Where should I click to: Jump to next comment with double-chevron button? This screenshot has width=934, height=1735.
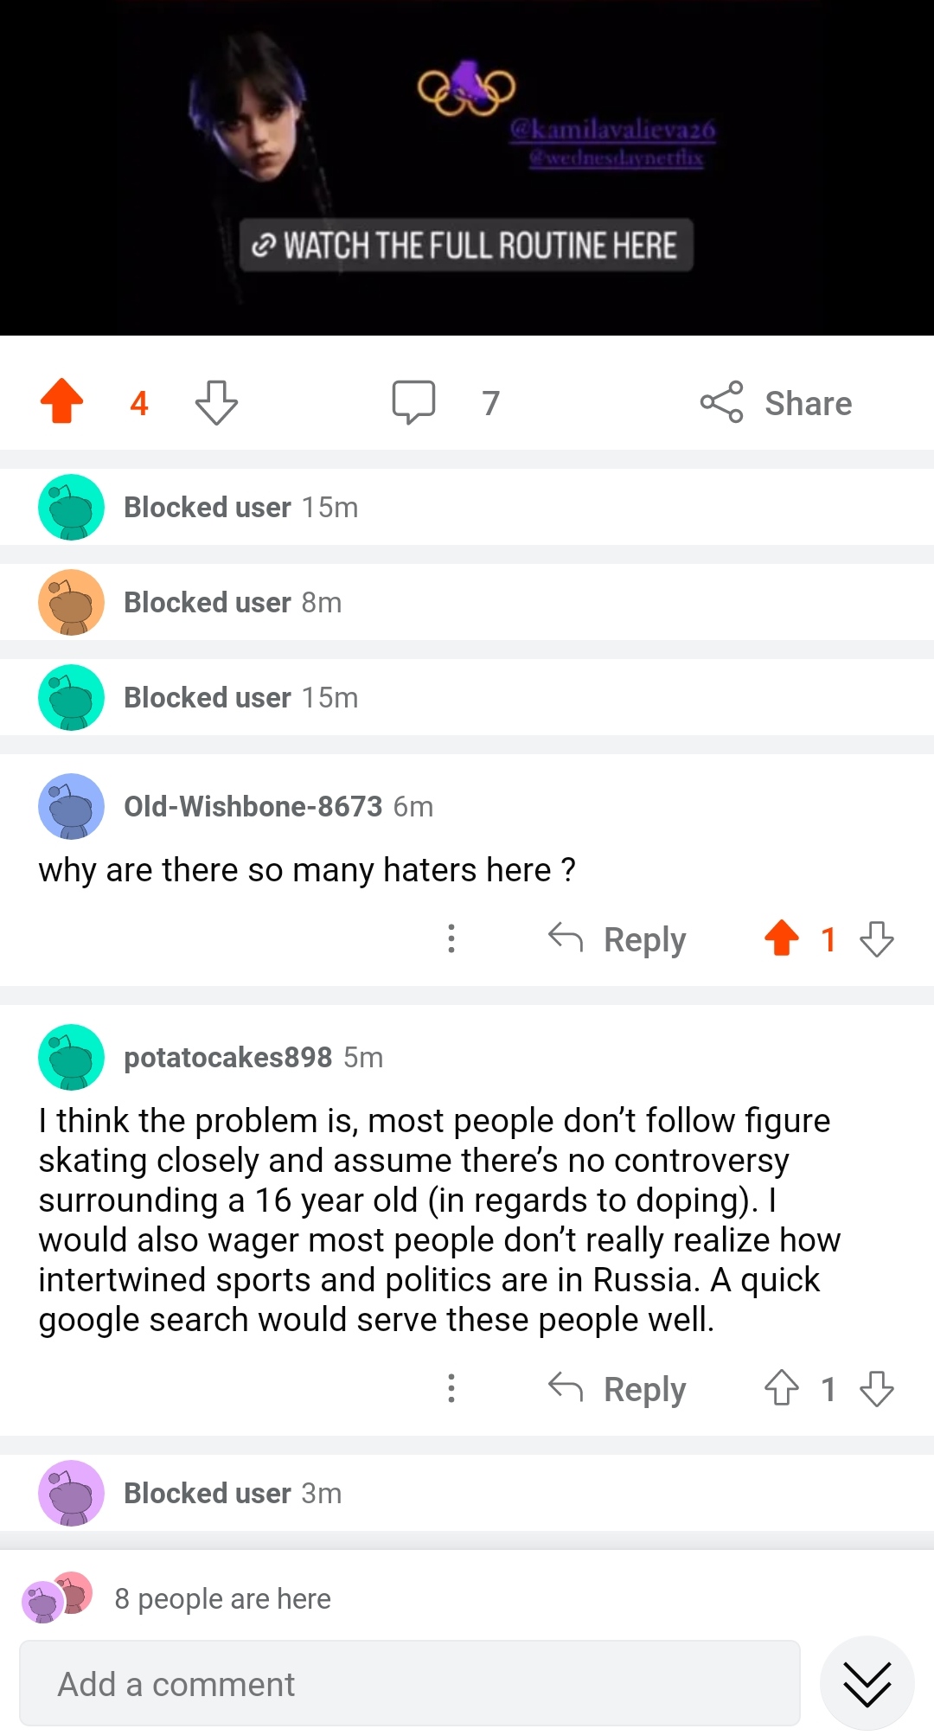[x=867, y=1684]
